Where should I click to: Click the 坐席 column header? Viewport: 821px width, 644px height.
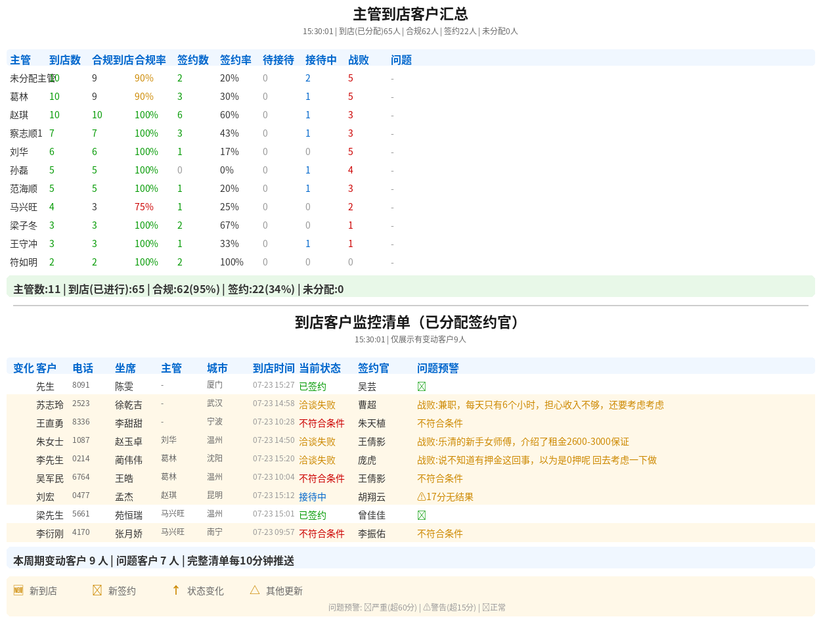[x=125, y=368]
